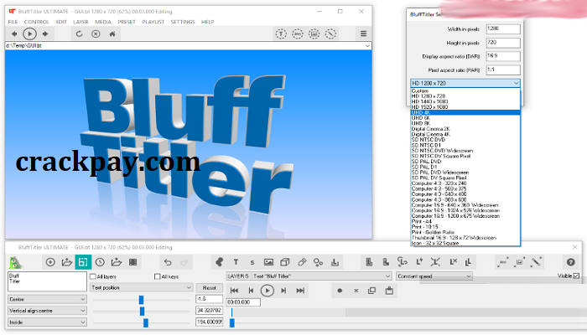The width and height of the screenshot is (587, 335).
Task: Click the filmstrip grid icon
Action: tap(132, 262)
